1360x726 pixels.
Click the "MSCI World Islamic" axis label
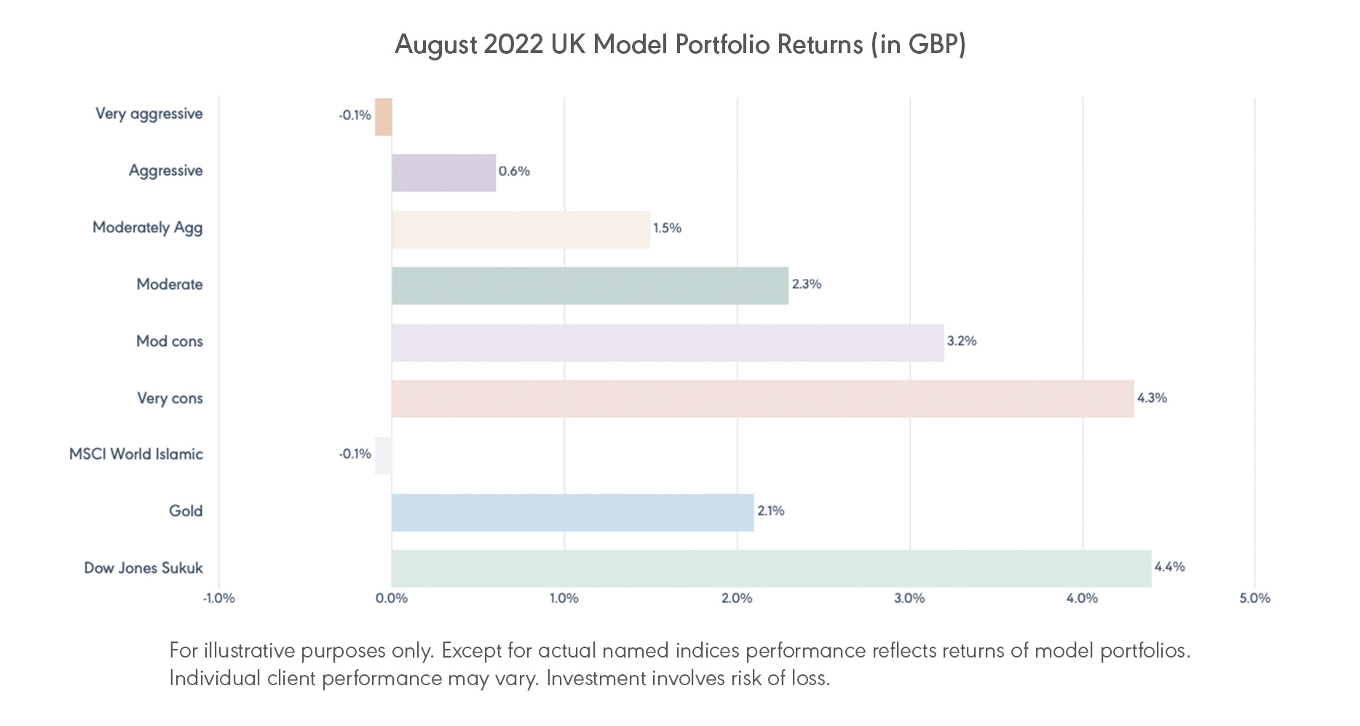point(136,454)
